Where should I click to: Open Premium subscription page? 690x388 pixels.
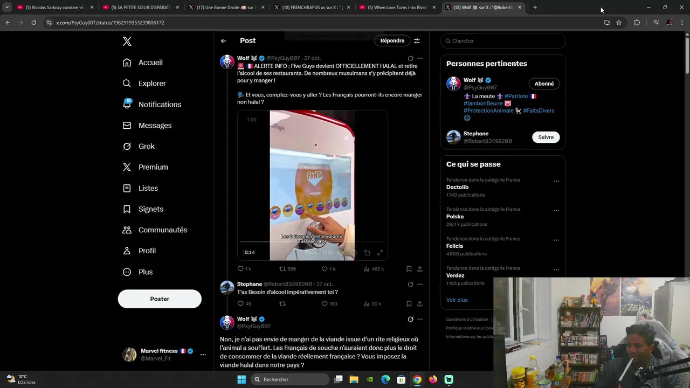(x=146, y=167)
